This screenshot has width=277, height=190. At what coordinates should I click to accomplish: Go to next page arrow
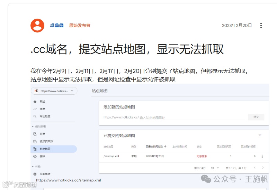(263, 168)
